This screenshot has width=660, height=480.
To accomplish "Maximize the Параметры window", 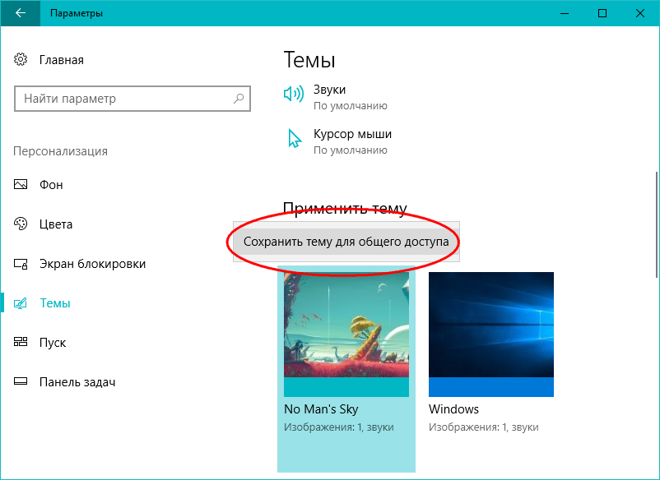I will [602, 13].
